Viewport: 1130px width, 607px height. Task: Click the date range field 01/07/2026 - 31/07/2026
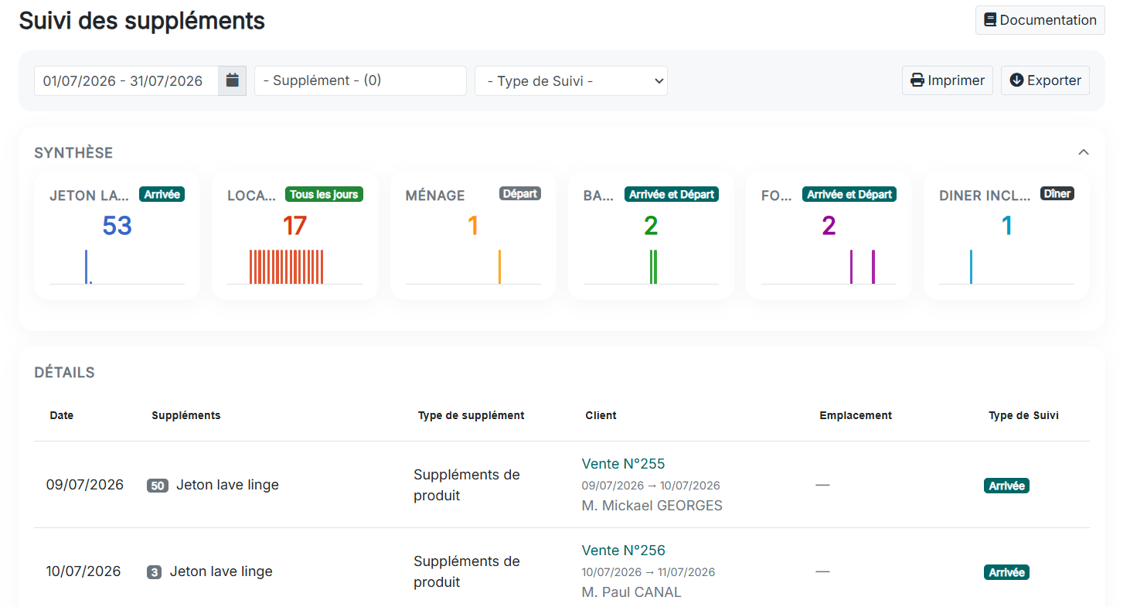pos(126,80)
